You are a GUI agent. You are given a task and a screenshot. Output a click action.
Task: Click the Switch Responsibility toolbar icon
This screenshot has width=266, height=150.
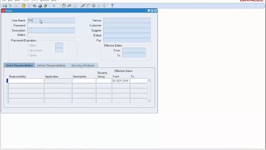point(34,5)
